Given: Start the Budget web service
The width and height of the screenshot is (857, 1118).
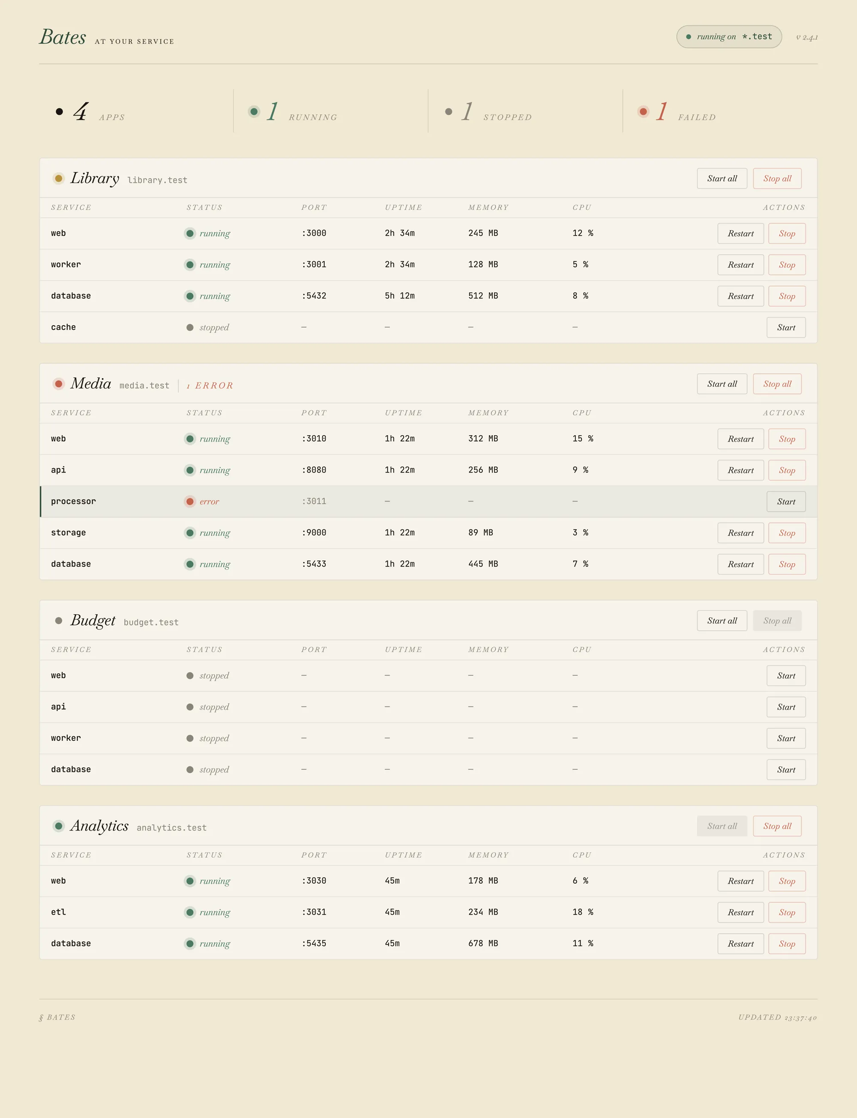Looking at the screenshot, I should tap(786, 676).
